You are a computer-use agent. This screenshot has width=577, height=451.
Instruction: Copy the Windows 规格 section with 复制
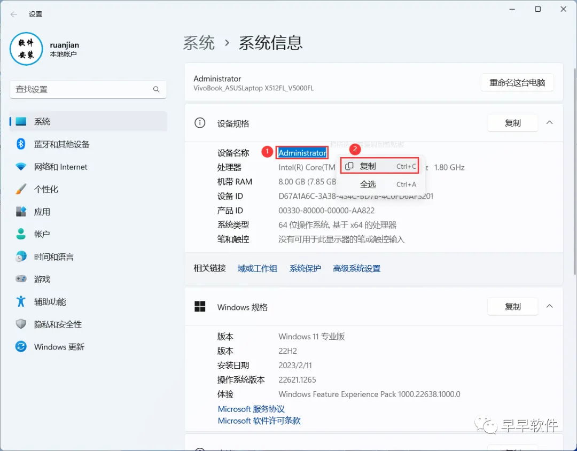pyautogui.click(x=512, y=307)
